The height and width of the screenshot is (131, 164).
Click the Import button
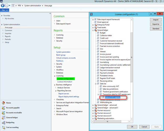coord(156,20)
